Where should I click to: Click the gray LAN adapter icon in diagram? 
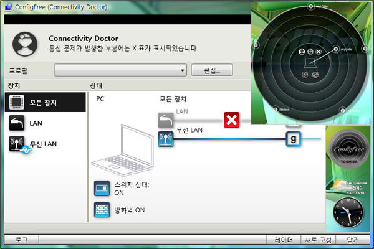click(x=166, y=120)
